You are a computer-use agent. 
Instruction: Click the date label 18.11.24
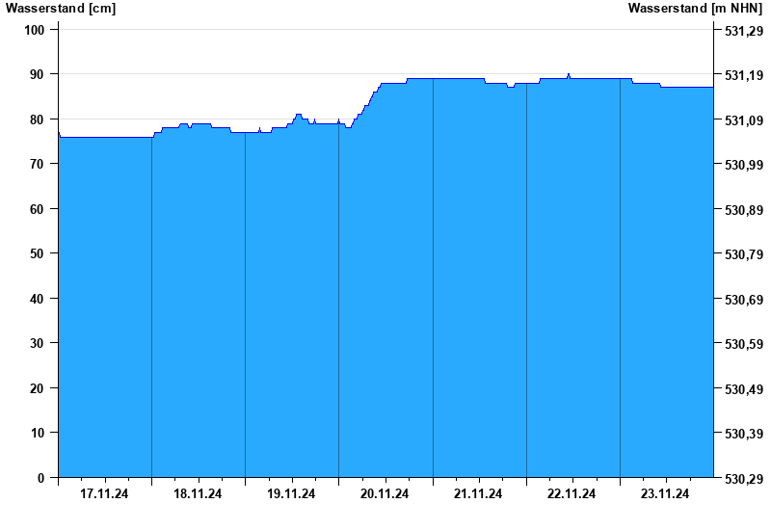(x=198, y=493)
